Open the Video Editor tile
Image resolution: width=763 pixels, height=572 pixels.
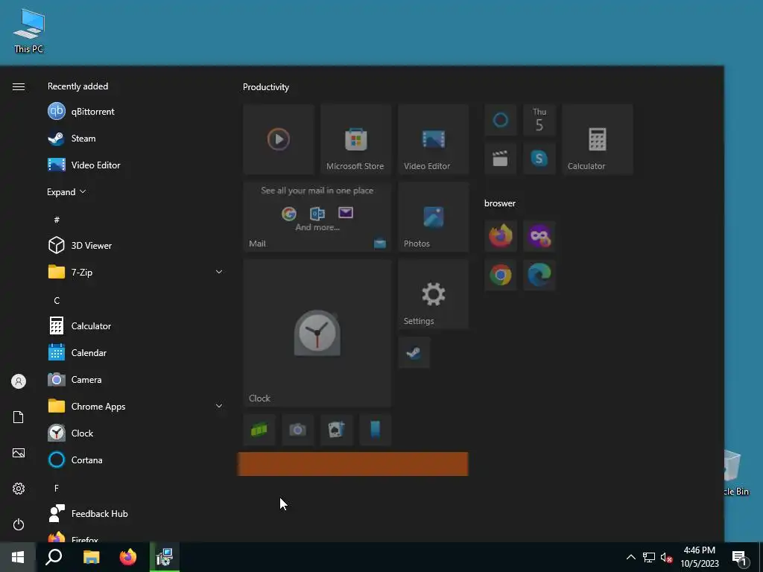tap(433, 139)
